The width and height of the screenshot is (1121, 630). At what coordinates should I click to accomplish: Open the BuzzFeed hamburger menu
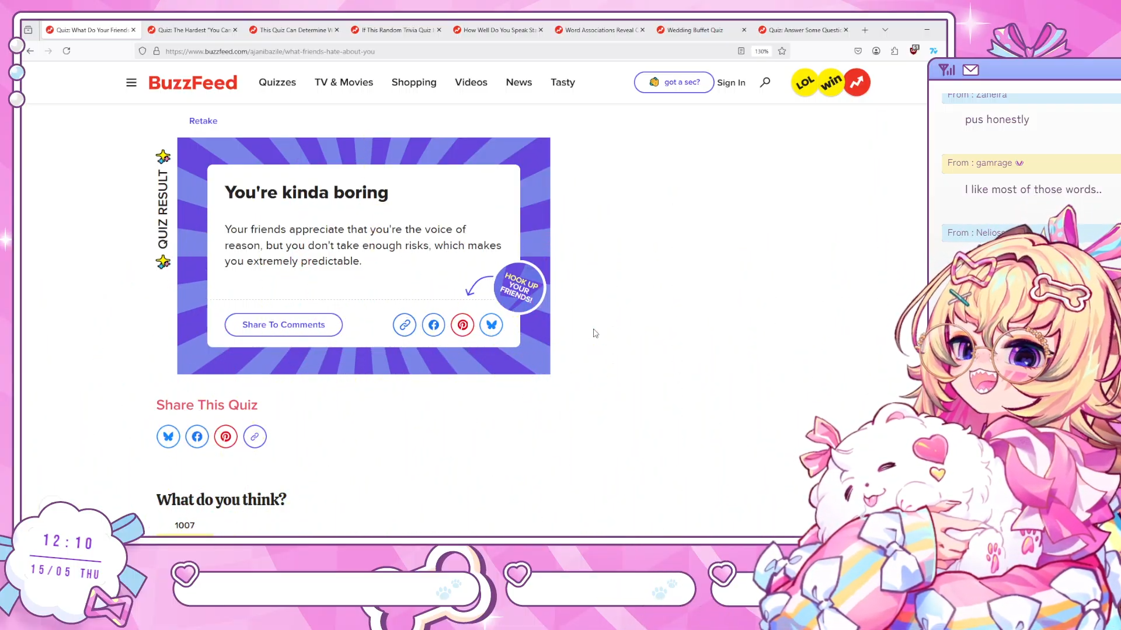tap(131, 82)
